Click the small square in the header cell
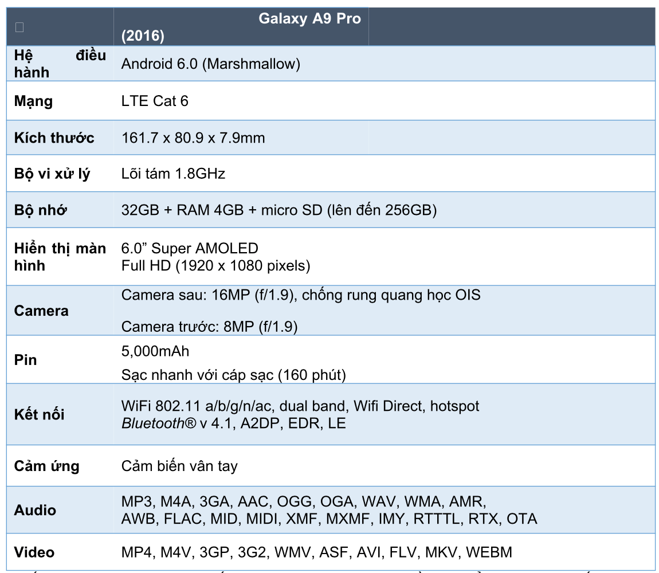 click(x=19, y=28)
